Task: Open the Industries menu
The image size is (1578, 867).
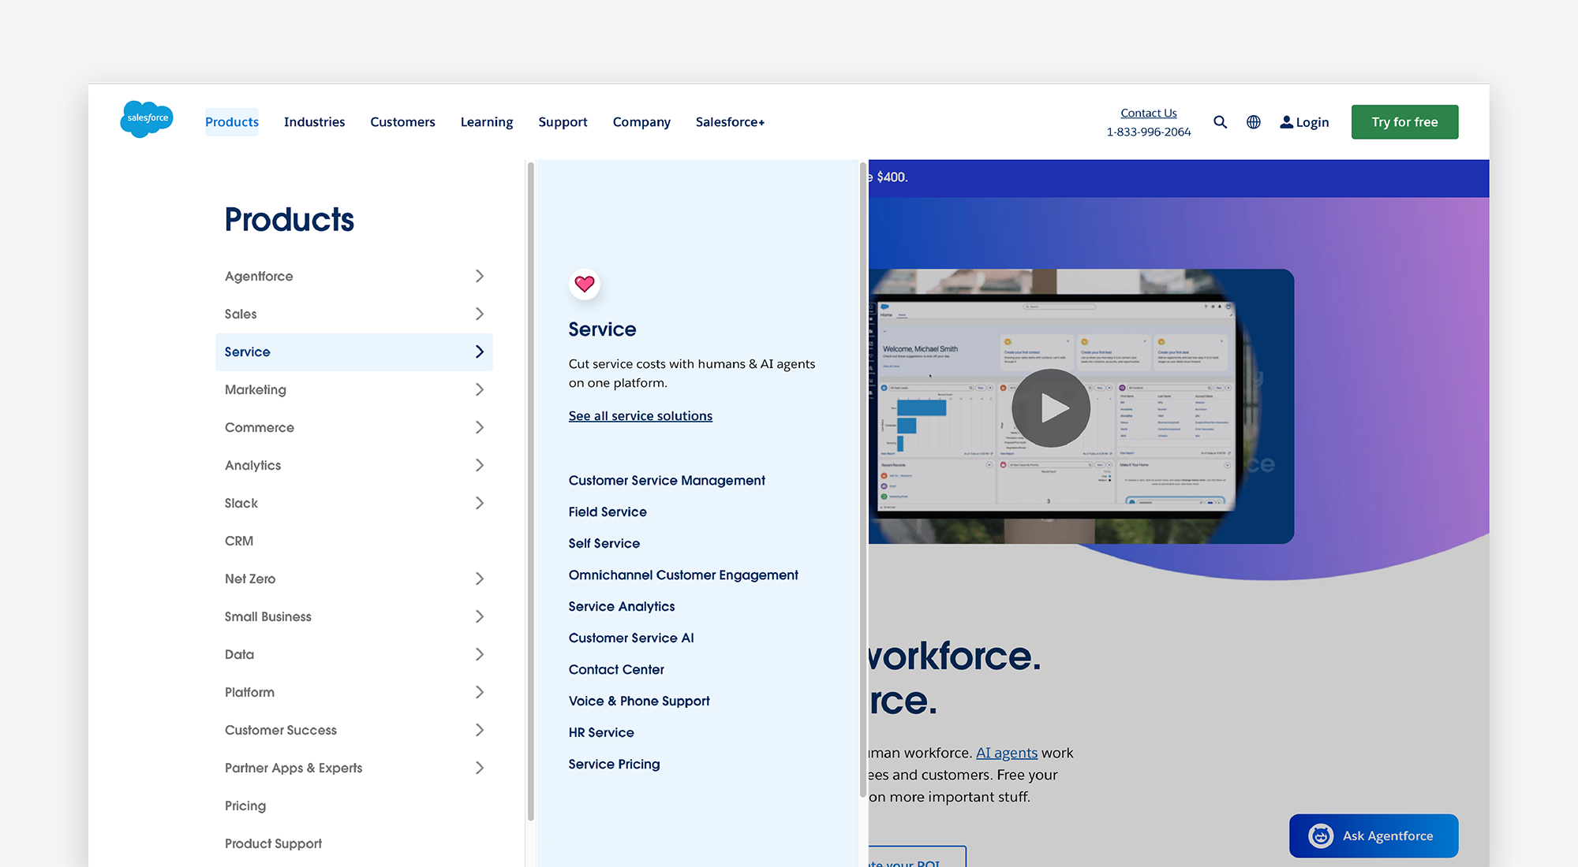Action: pos(314,122)
